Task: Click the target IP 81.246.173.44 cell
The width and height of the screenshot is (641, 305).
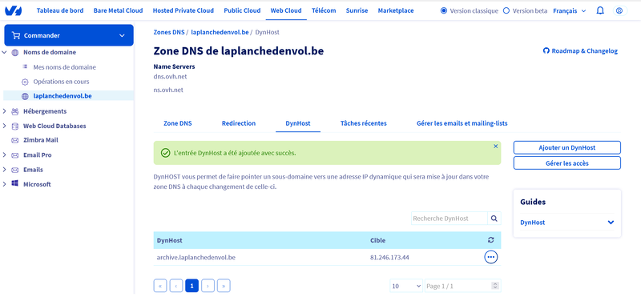Action: coord(389,258)
